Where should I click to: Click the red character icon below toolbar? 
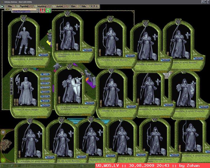click(43, 11)
